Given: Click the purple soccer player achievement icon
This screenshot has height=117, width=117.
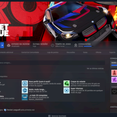Looking at the screenshot, I should tap(114, 80).
